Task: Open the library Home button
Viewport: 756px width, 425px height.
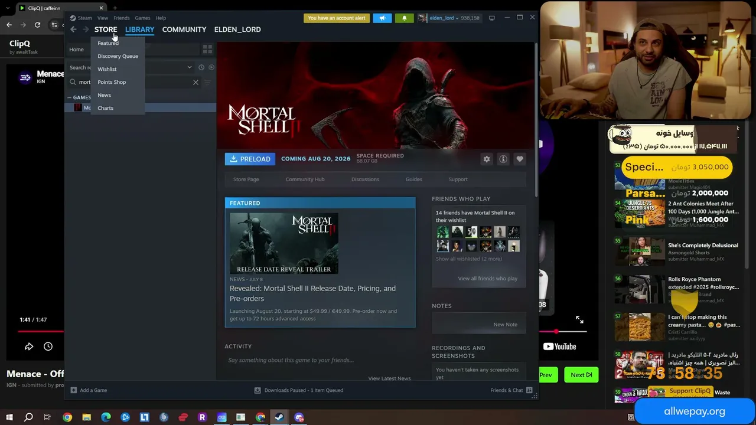Action: pos(76,50)
